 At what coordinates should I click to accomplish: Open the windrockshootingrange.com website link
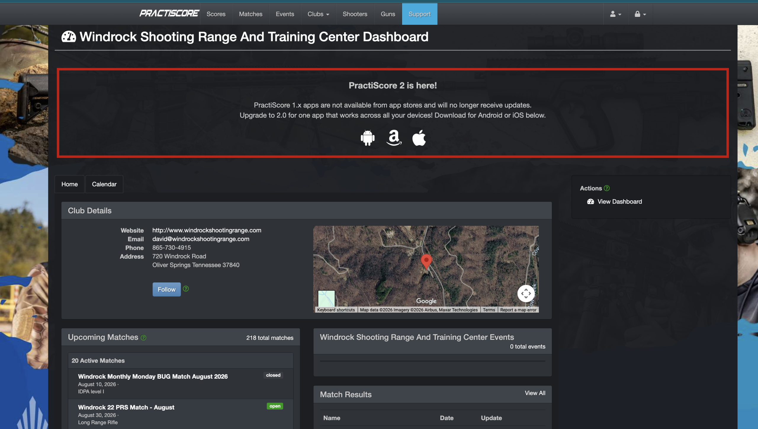coord(207,230)
